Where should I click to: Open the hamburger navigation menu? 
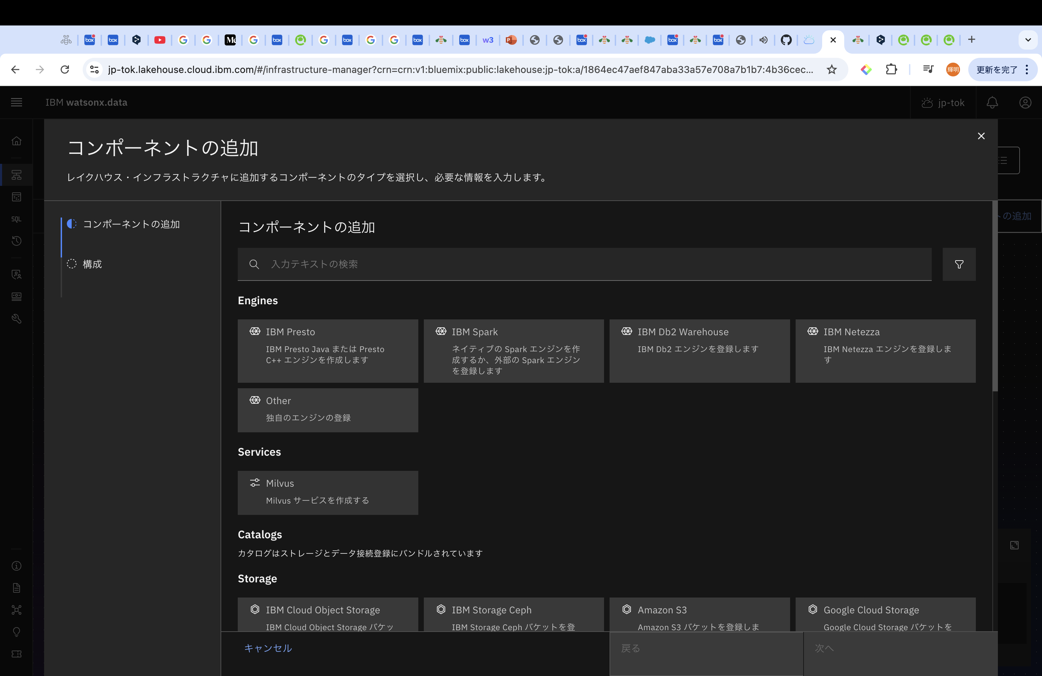[x=16, y=102]
